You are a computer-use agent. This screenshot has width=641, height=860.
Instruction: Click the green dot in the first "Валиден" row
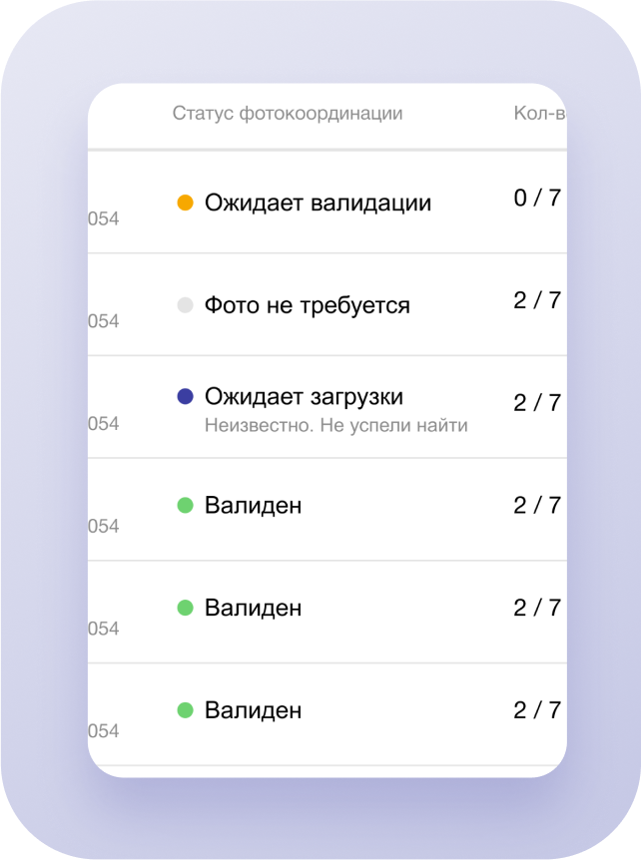pyautogui.click(x=185, y=506)
